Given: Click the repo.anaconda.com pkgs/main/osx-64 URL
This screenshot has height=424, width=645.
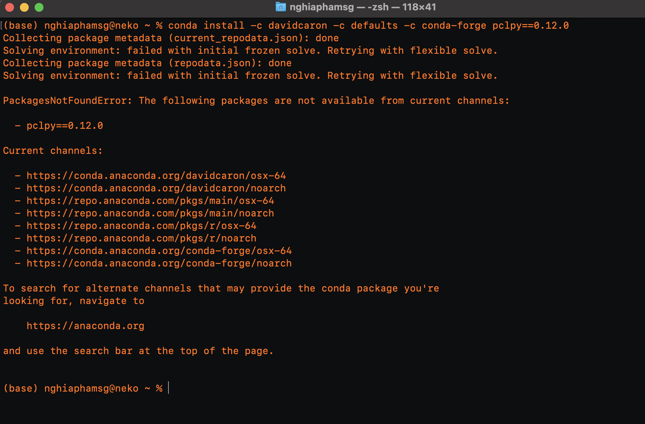Looking at the screenshot, I should point(150,201).
